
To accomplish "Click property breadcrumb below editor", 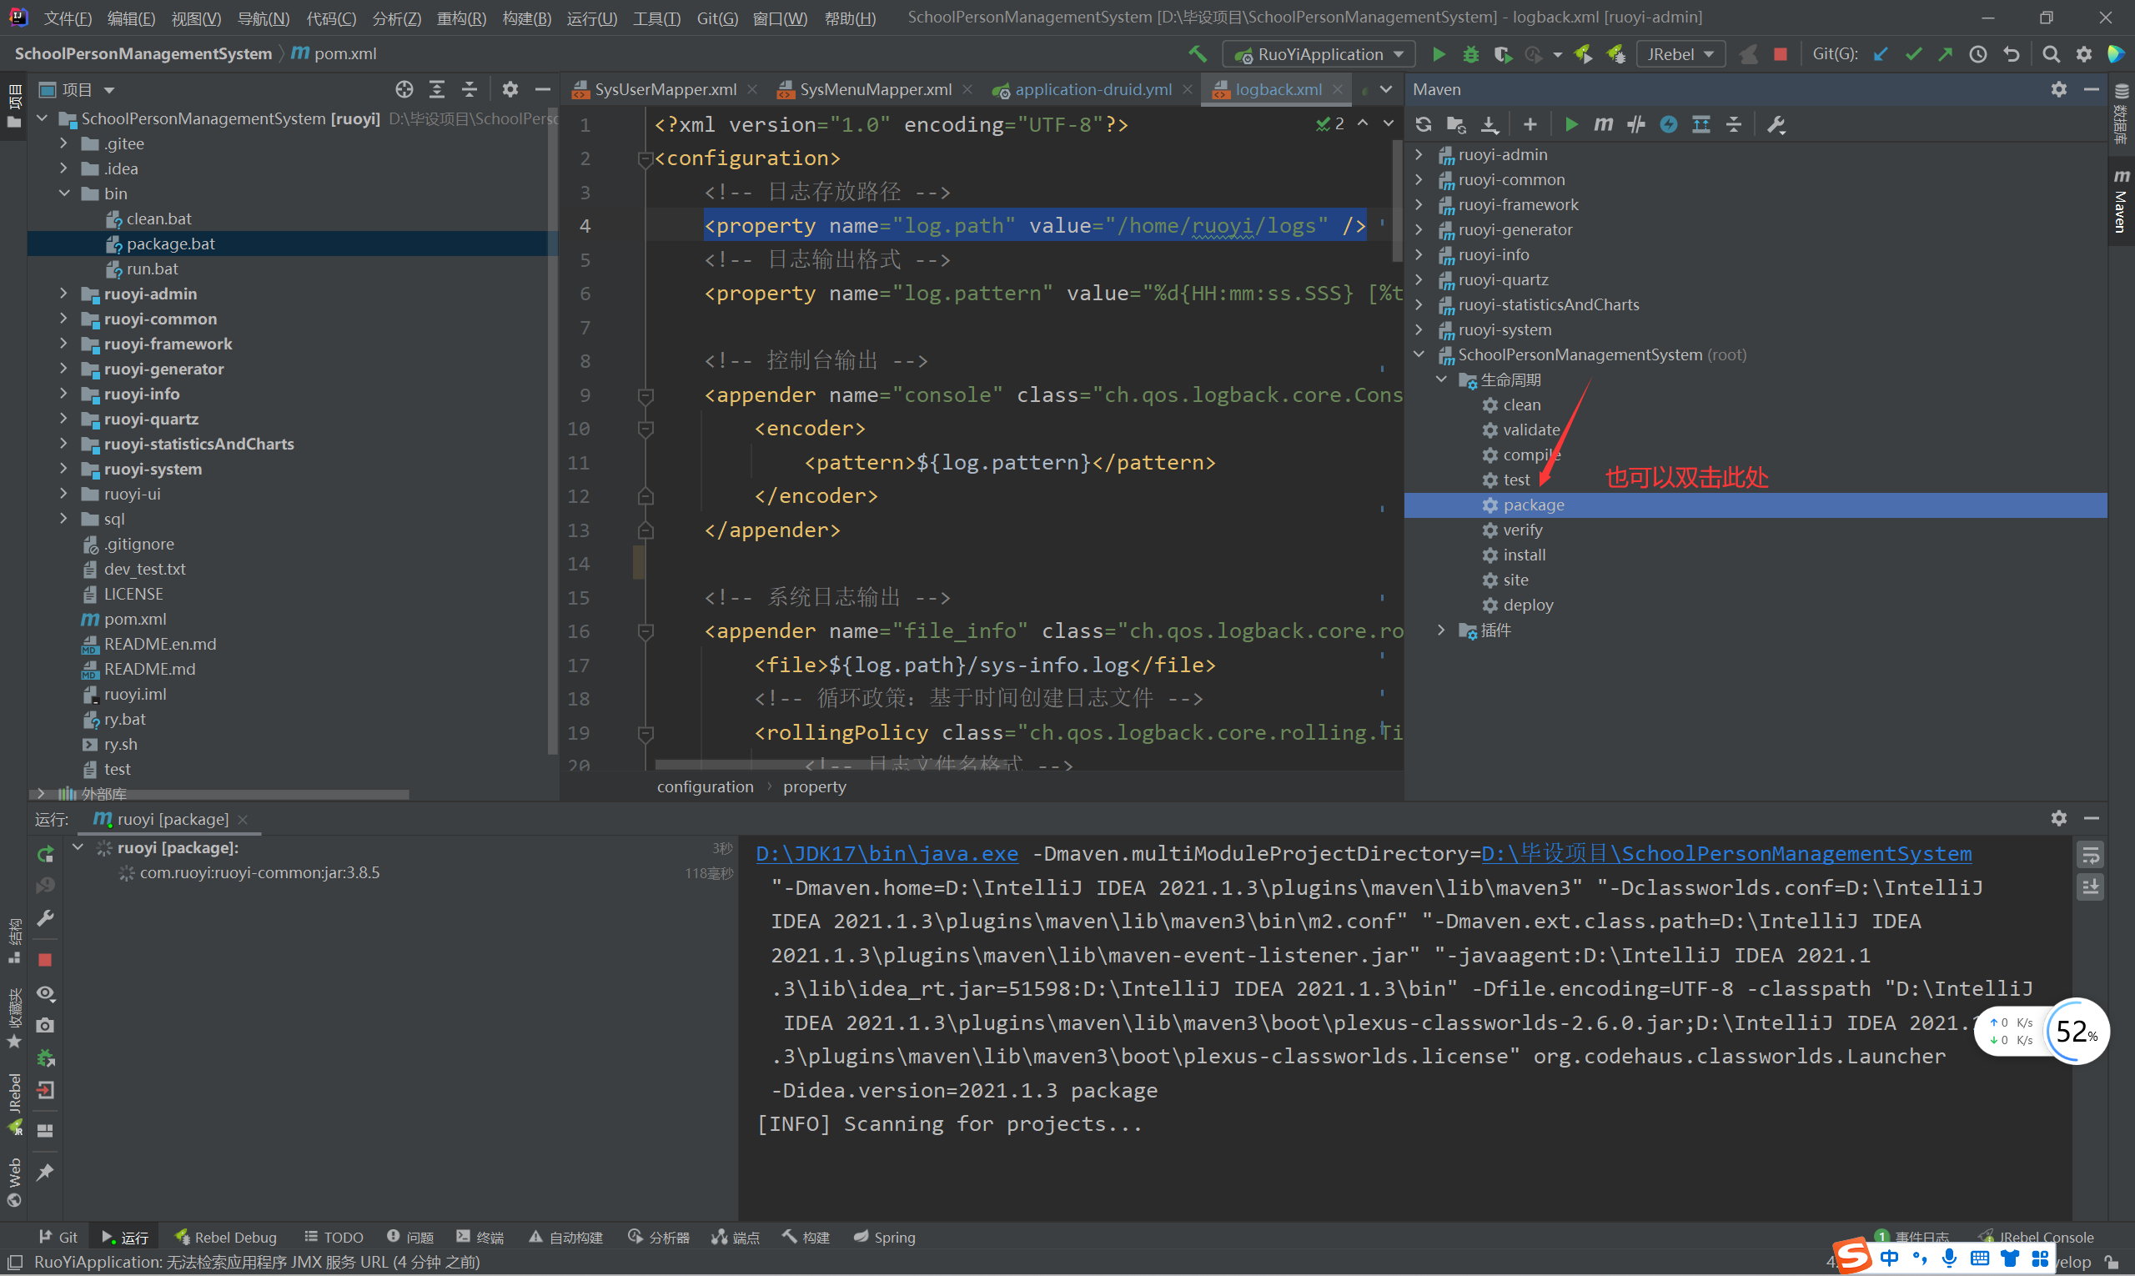I will coord(814,786).
